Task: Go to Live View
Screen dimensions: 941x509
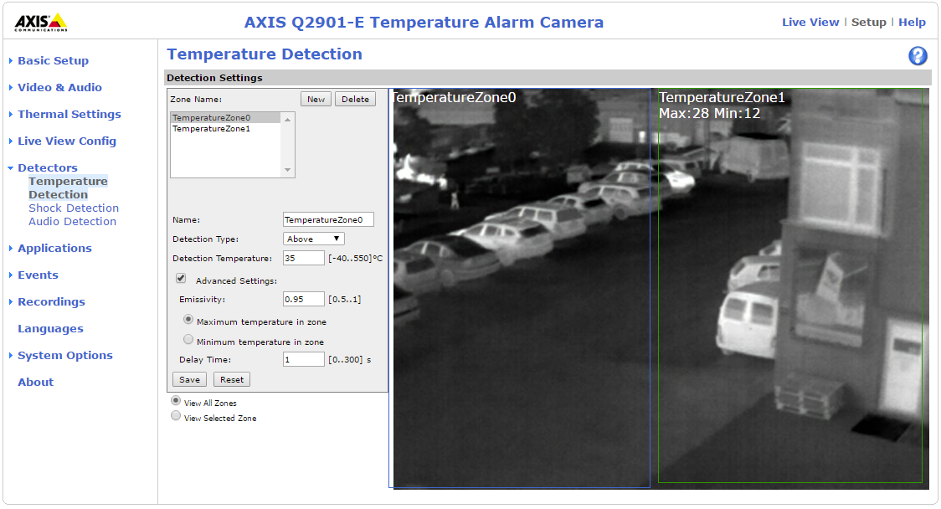Action: click(x=810, y=22)
